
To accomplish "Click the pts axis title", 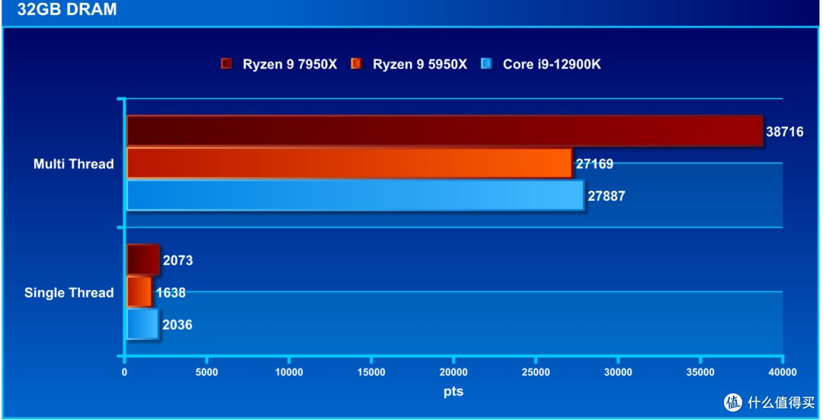I will (453, 391).
